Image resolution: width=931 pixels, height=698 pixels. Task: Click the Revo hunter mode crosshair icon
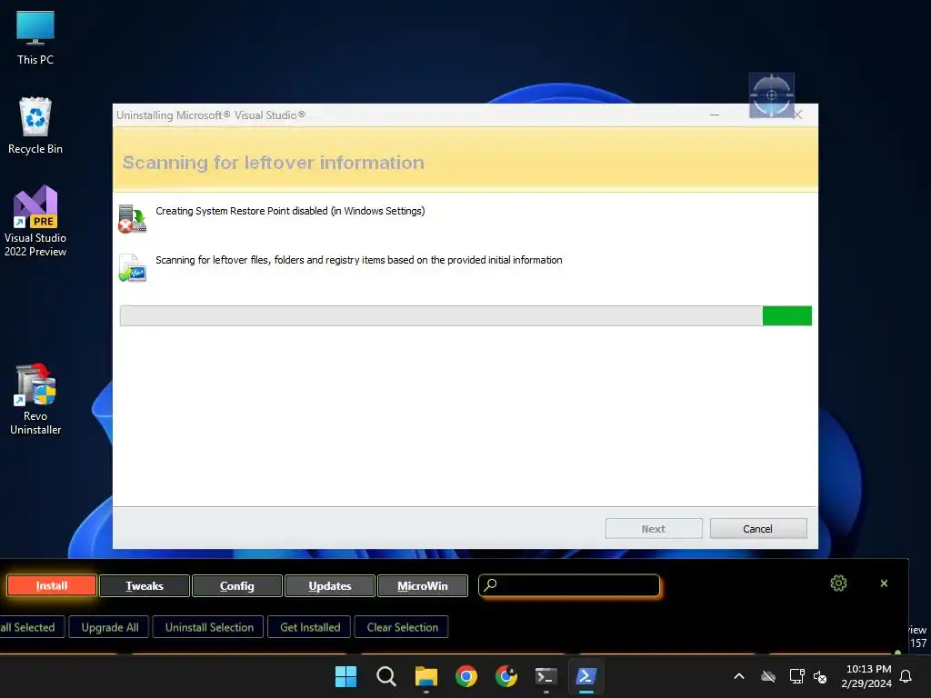tap(771, 95)
